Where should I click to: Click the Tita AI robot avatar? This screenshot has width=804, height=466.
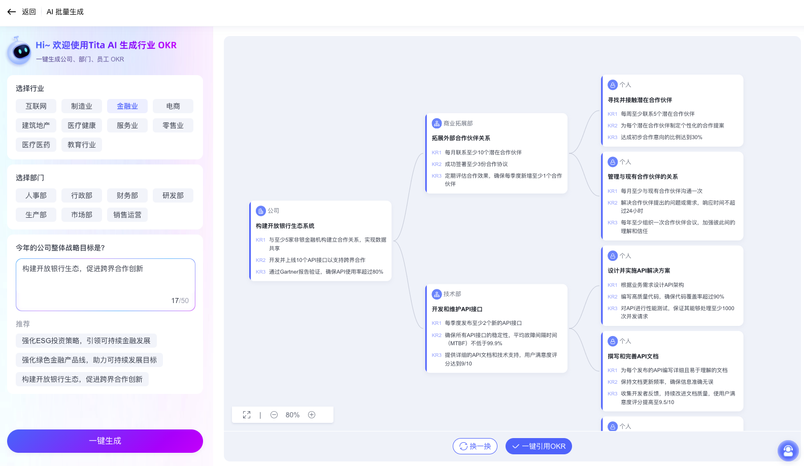(x=20, y=51)
